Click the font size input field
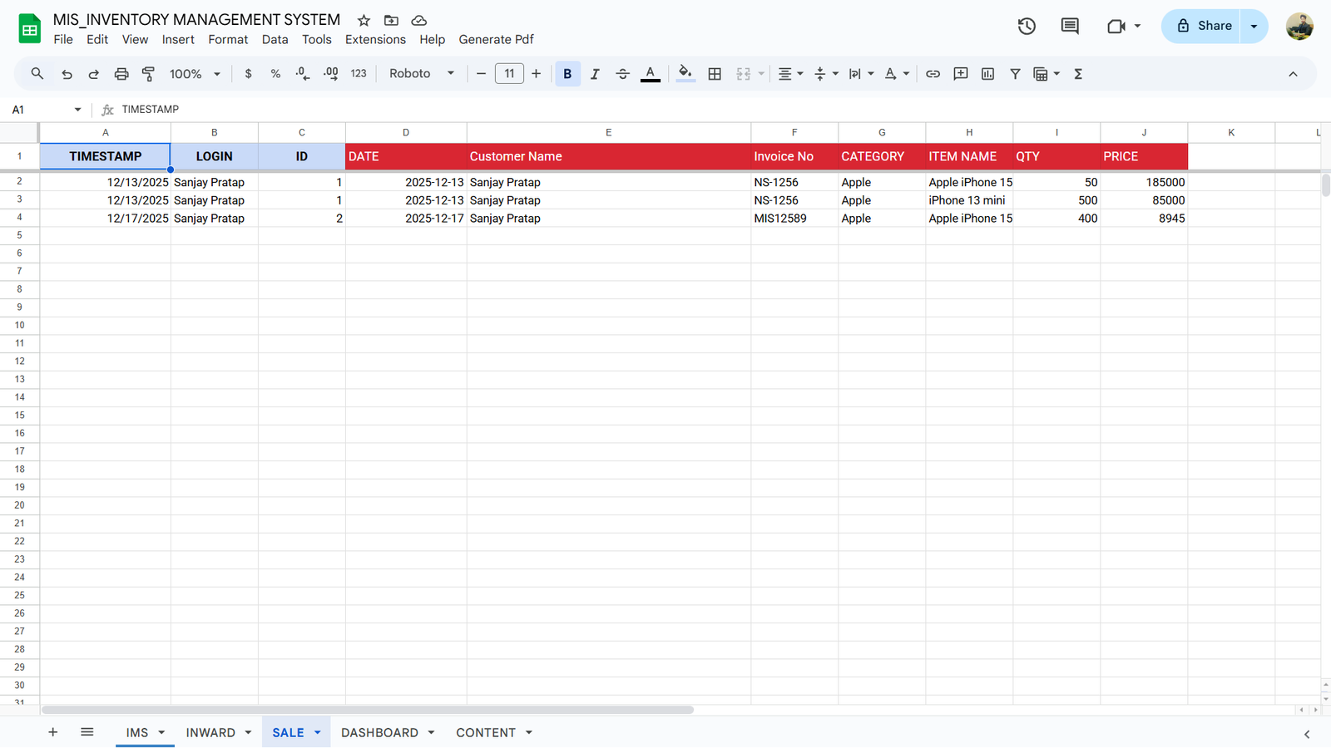 pyautogui.click(x=509, y=74)
